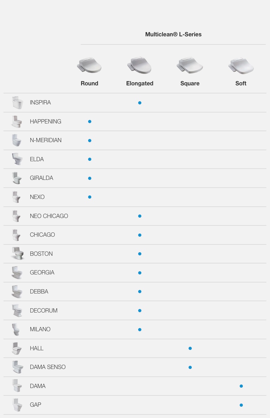270x418 pixels.
Task: Click the blue dot in the NEXO row
Action: tap(90, 197)
